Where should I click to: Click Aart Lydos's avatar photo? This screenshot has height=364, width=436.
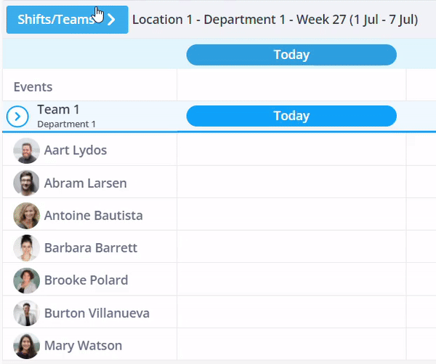[x=26, y=151]
